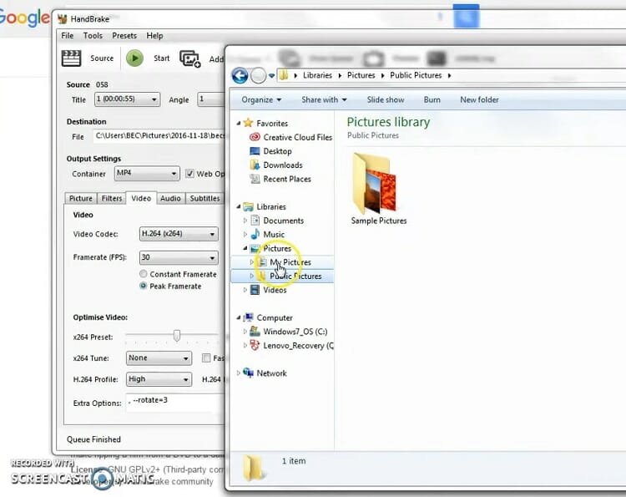Screen dimensions: 626x497
Task: Open the recent locations dropdown arrow
Action: [271, 75]
